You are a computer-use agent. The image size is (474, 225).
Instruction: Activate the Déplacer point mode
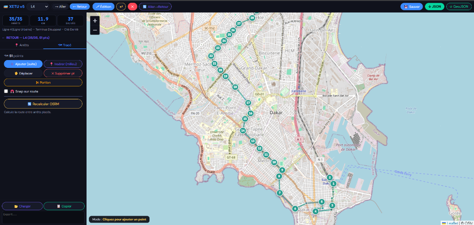tap(23, 73)
